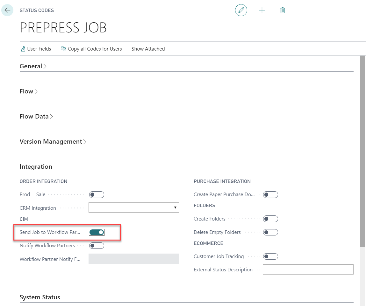Open the CRM Integration dropdown

click(x=134, y=207)
